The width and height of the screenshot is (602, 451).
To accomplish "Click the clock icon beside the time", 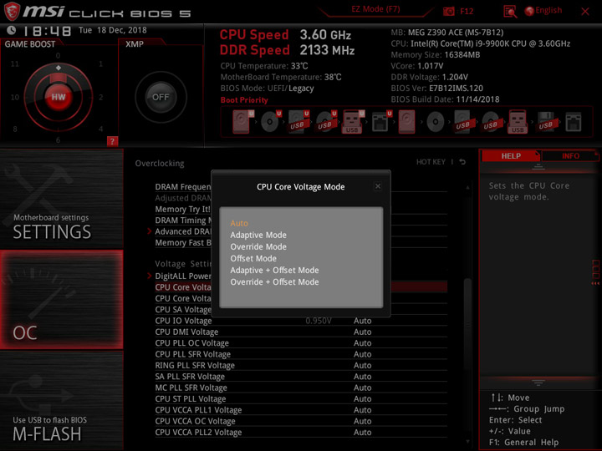I will 12,30.
